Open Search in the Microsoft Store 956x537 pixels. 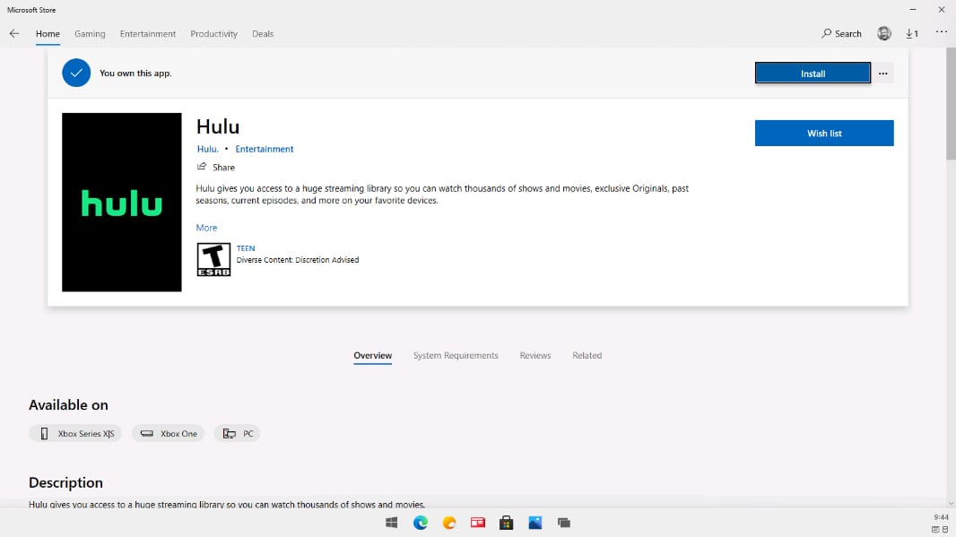[841, 34]
